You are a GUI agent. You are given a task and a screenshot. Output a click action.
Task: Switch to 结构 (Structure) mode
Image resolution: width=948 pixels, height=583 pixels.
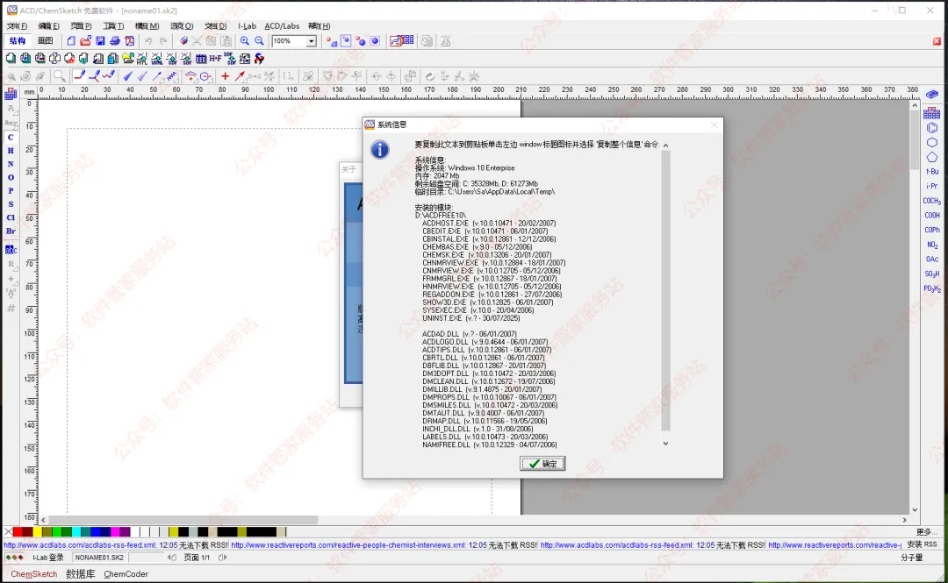[x=18, y=41]
